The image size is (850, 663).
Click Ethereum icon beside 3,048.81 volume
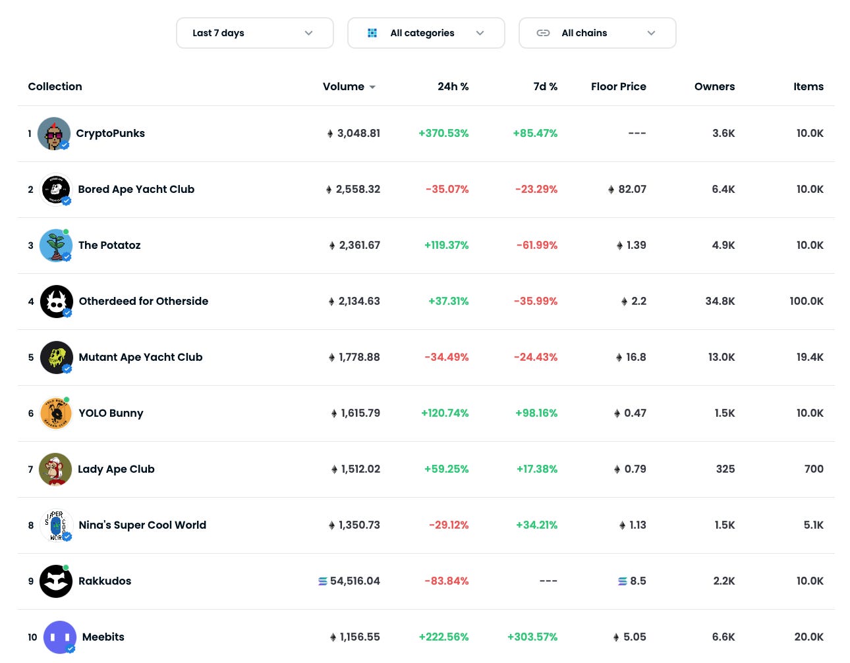pos(330,134)
